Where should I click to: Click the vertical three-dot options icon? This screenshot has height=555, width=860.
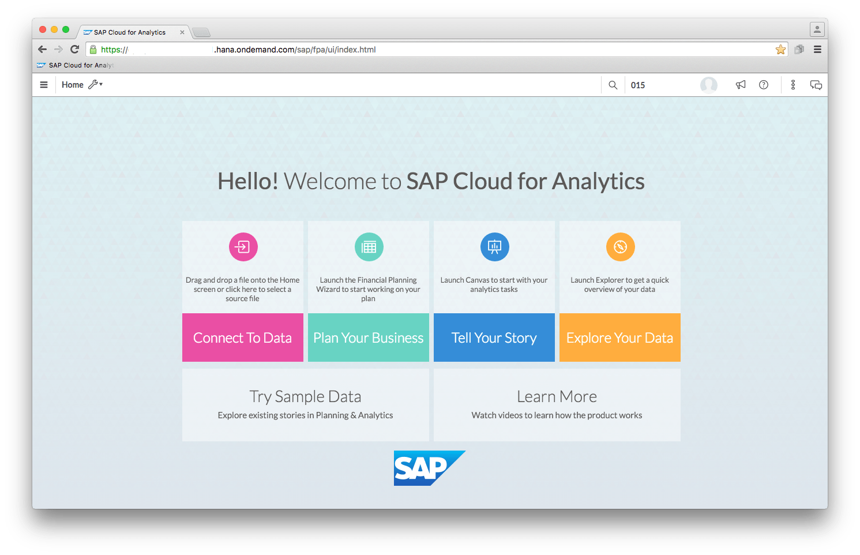point(793,85)
